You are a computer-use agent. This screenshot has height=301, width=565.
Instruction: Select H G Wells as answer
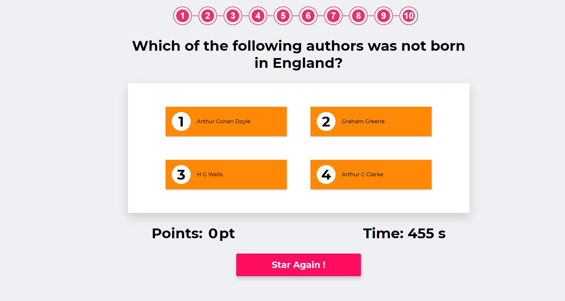click(226, 175)
